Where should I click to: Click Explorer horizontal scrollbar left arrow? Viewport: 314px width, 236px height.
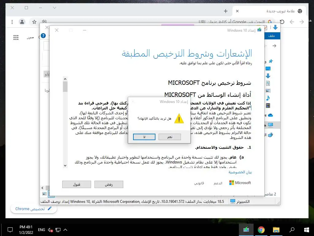pyautogui.click(x=42, y=188)
